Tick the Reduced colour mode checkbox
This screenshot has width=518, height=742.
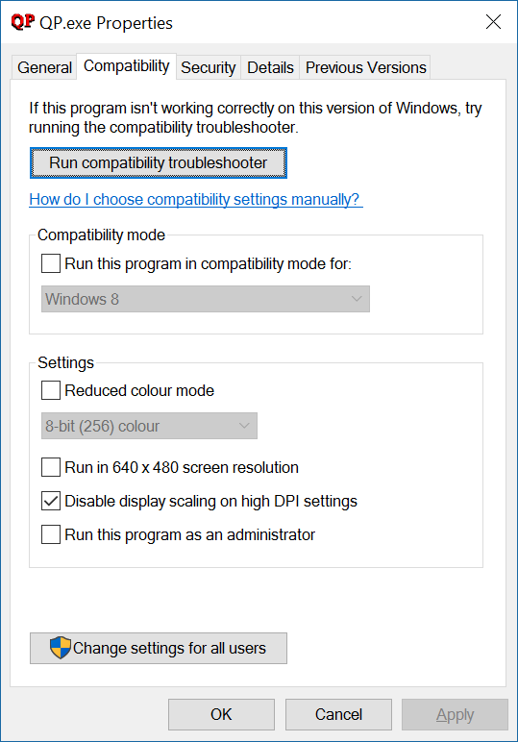(51, 390)
